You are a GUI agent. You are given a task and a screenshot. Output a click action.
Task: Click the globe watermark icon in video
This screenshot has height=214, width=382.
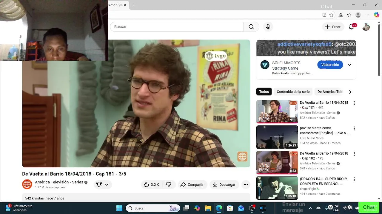242,156
